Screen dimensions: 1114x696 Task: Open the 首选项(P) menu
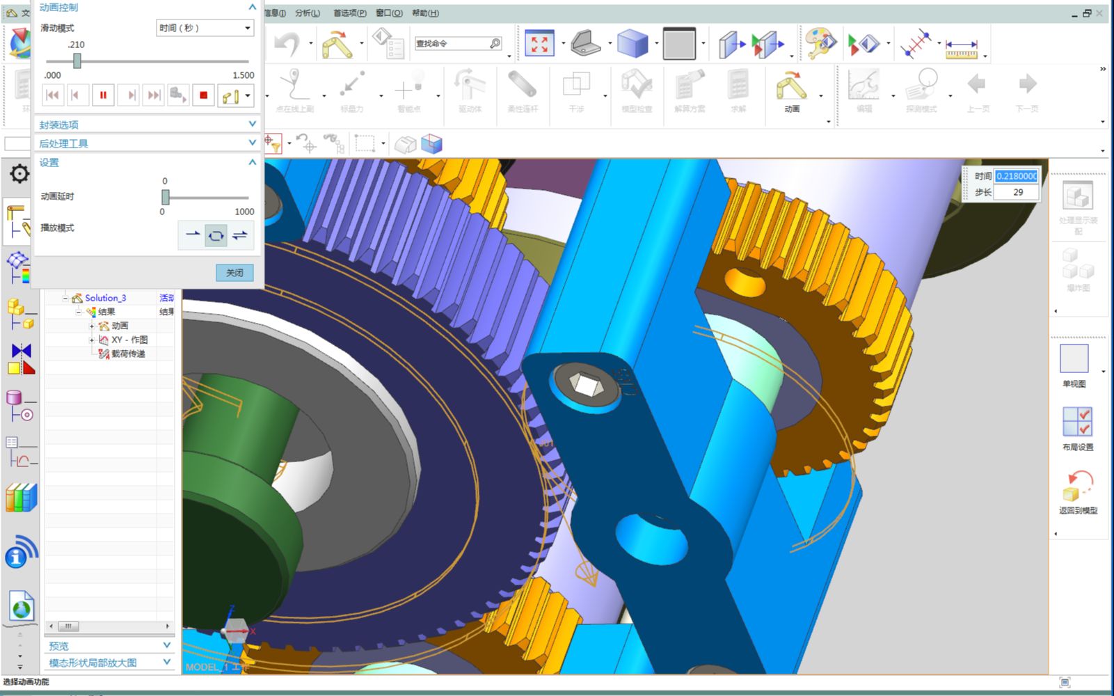click(x=349, y=13)
